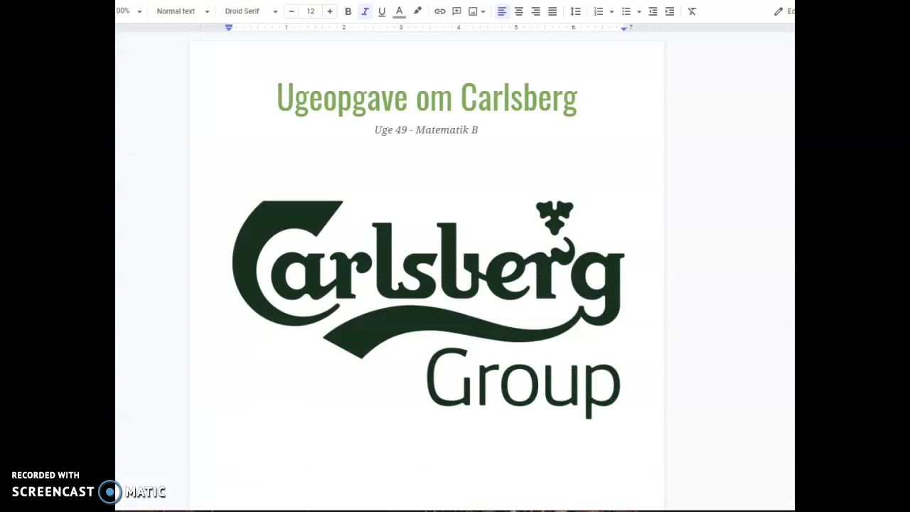
Task: Apply numbered list formatting
Action: coord(599,11)
